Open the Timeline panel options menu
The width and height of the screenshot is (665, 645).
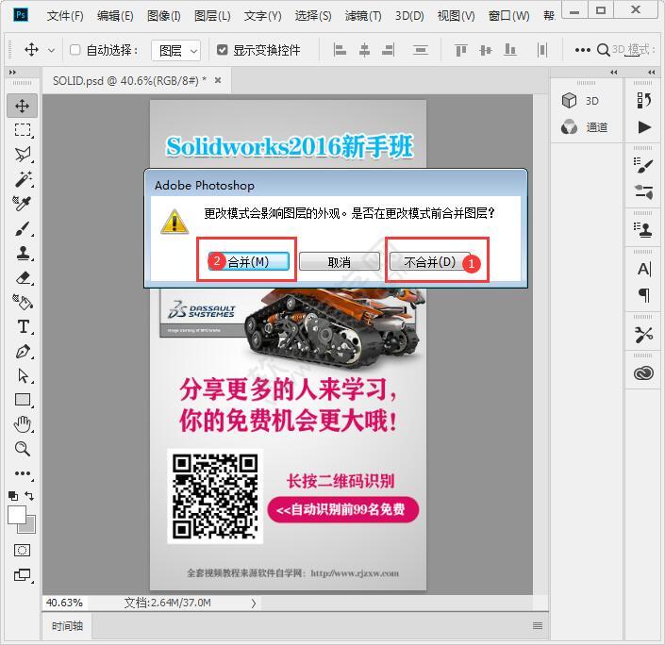(538, 625)
